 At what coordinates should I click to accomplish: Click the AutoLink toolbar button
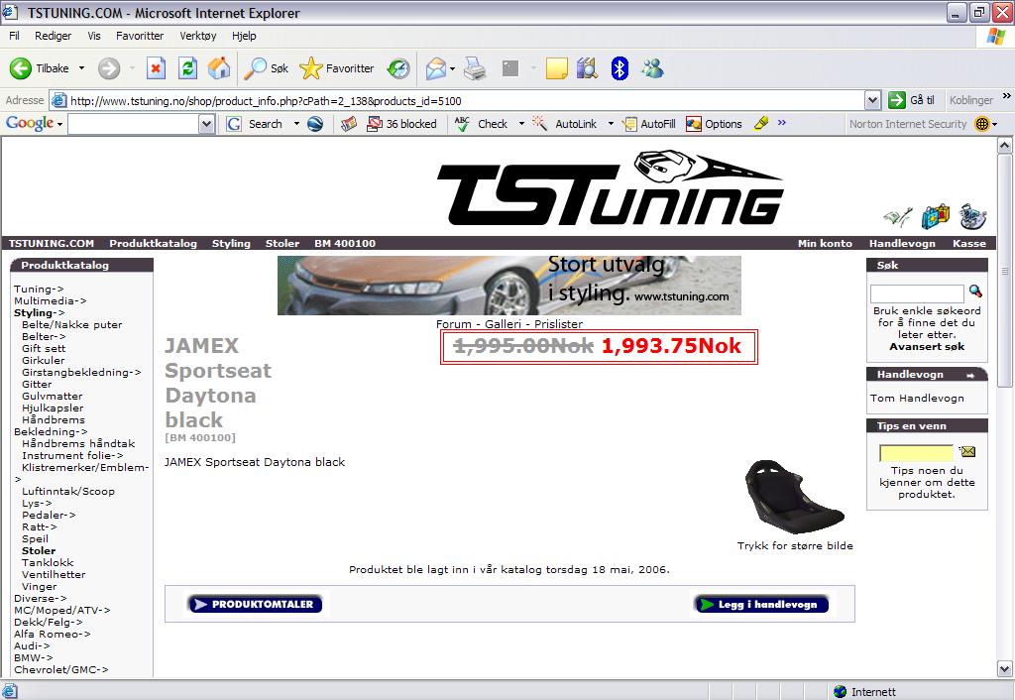564,124
